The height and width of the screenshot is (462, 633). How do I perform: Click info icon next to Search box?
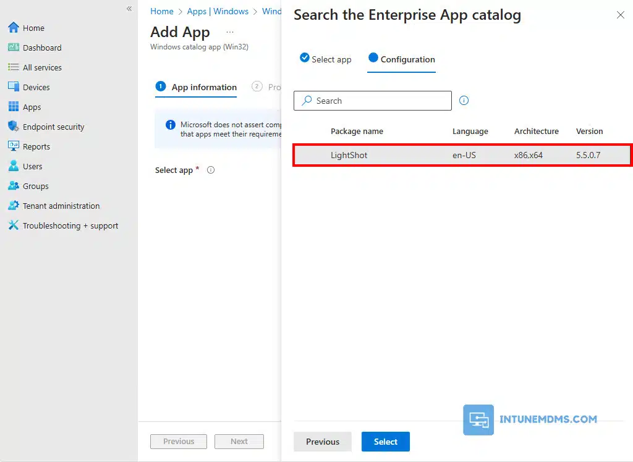(x=464, y=101)
